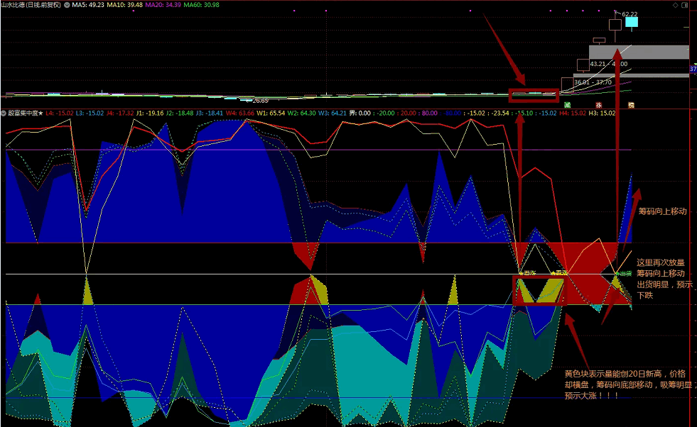Click the orange 榜 marker icon
Viewport: 697px width, 427px height.
pos(631,105)
